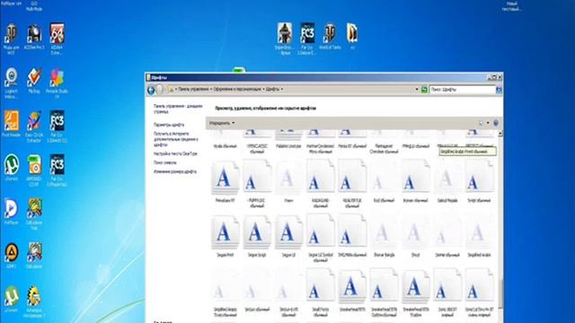Select the Segoe UI Symbol font

click(320, 239)
